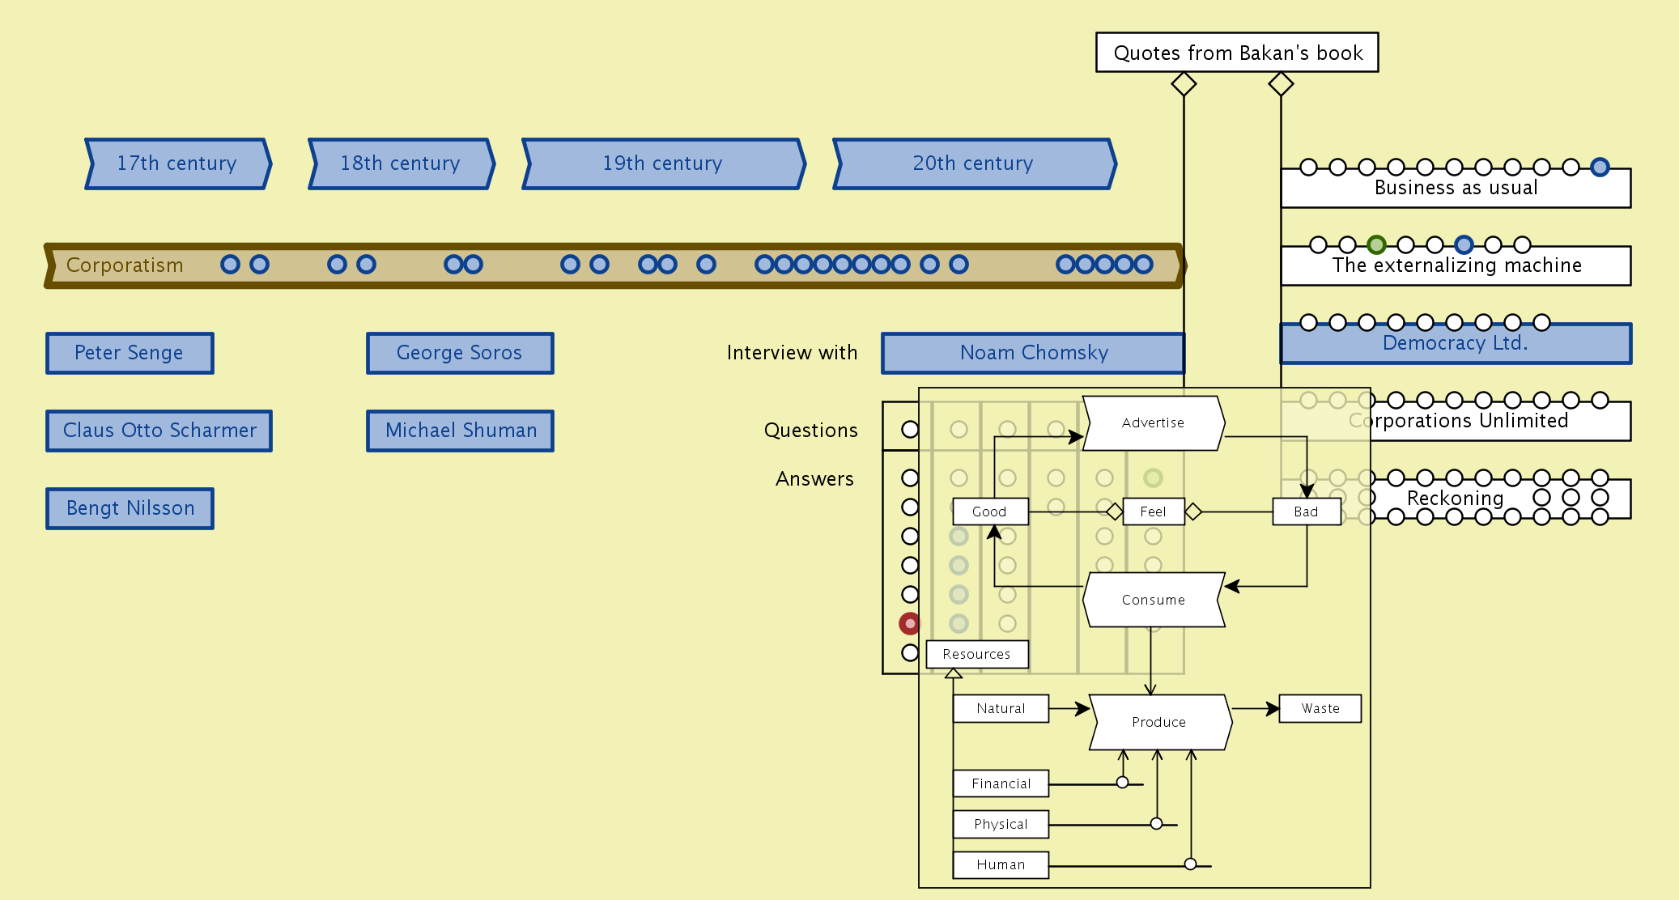This screenshot has height=900, width=1679.
Task: Click the circle on the Human resource line
Action: [x=1190, y=864]
